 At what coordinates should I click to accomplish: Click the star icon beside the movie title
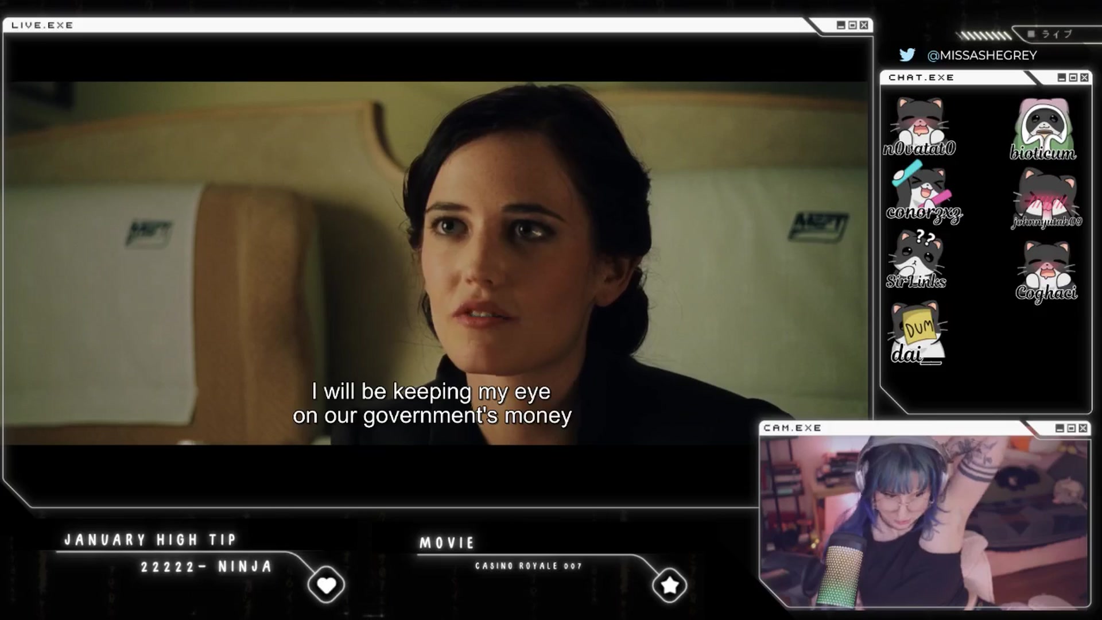tap(669, 585)
